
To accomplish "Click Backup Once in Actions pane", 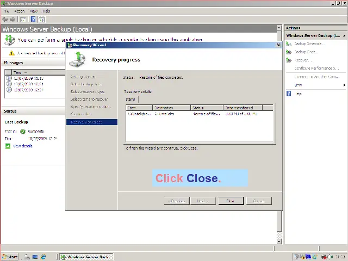I will 307,52.
